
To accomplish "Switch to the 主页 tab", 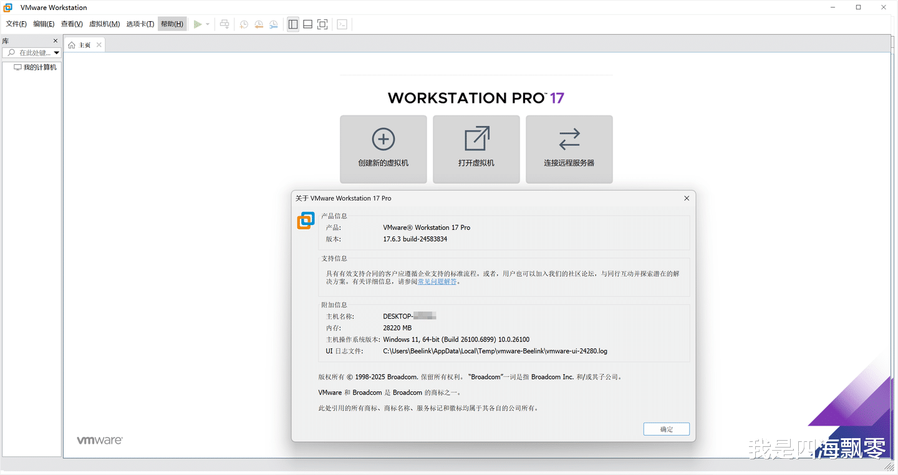I will click(85, 45).
